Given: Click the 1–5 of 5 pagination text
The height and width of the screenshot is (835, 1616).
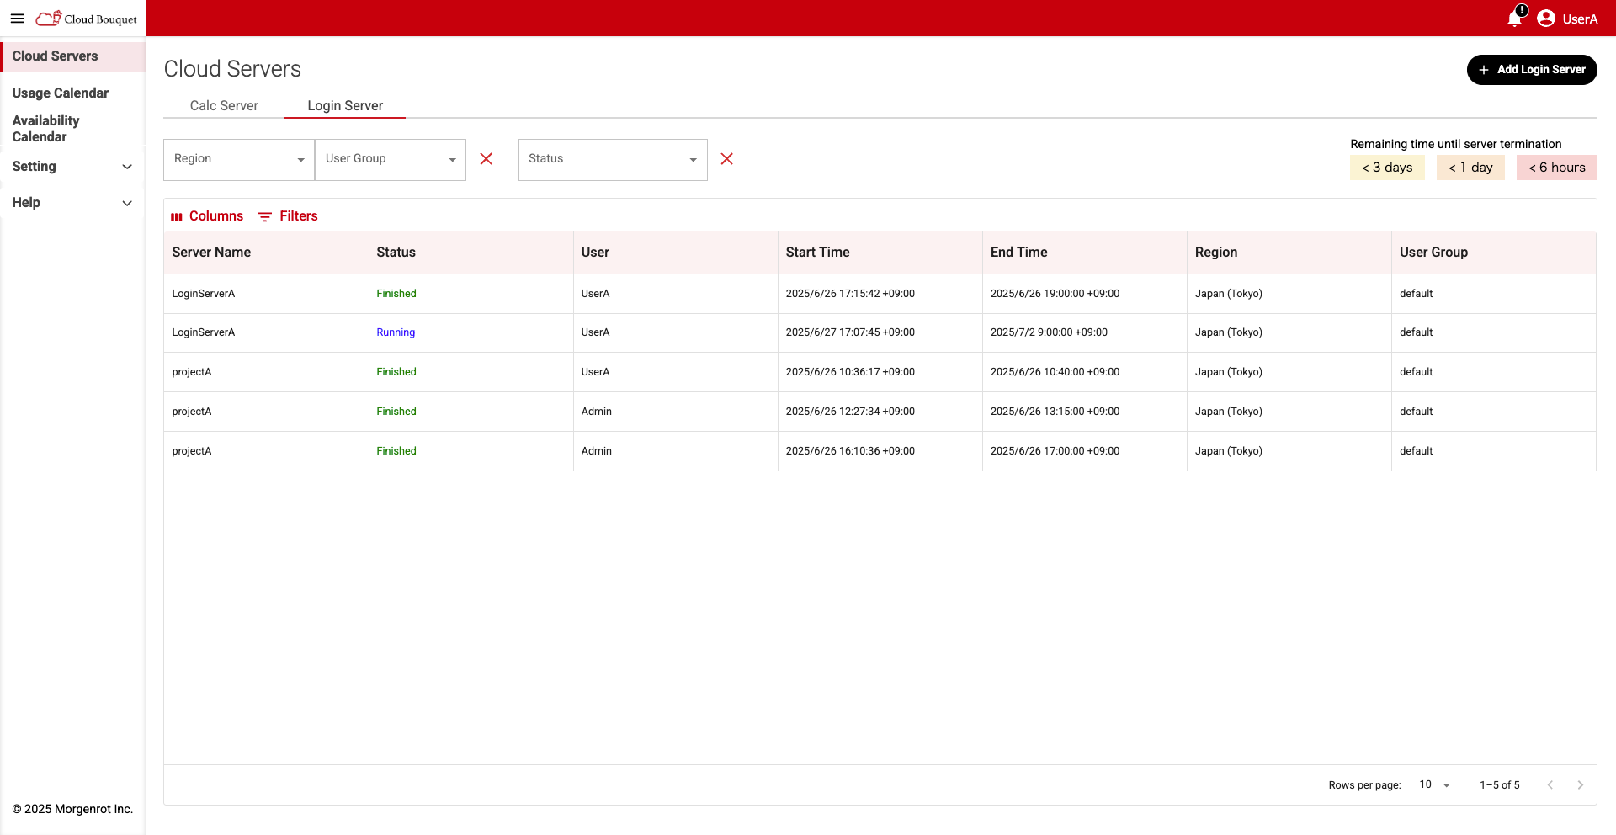Looking at the screenshot, I should click(1500, 785).
